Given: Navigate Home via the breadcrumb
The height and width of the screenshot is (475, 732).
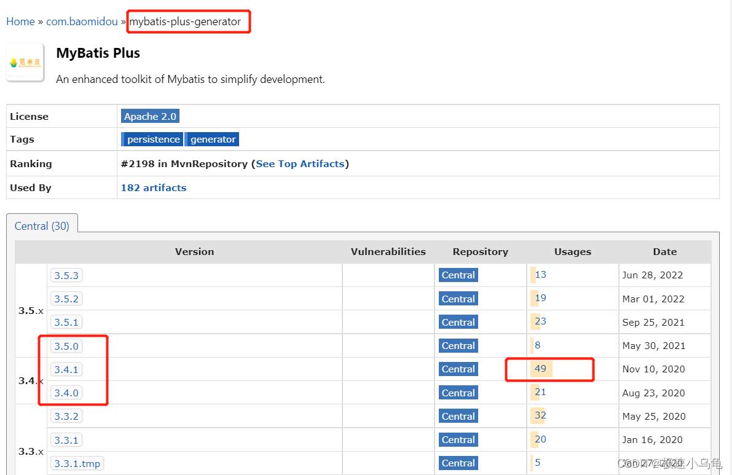Looking at the screenshot, I should (20, 21).
